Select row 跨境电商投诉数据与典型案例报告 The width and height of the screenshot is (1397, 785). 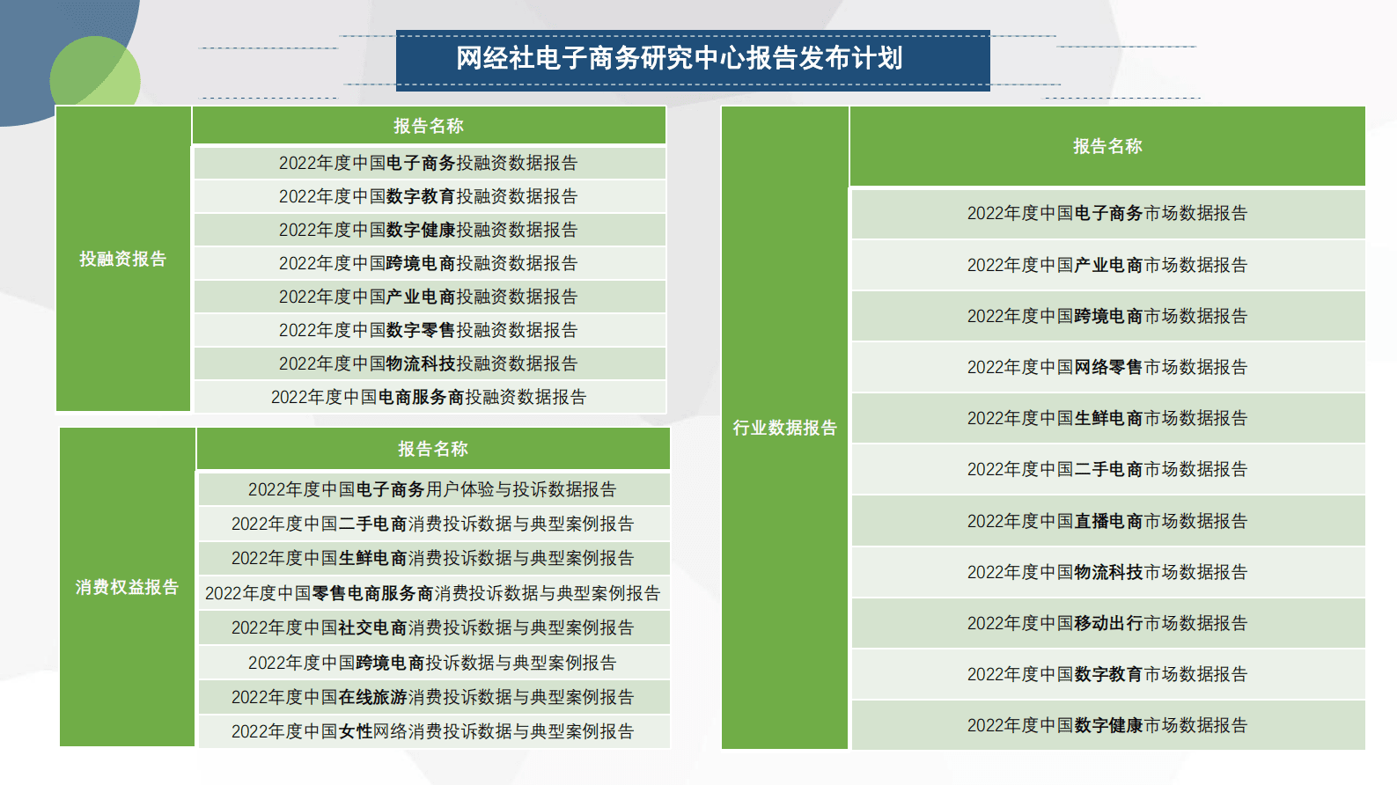tap(433, 663)
